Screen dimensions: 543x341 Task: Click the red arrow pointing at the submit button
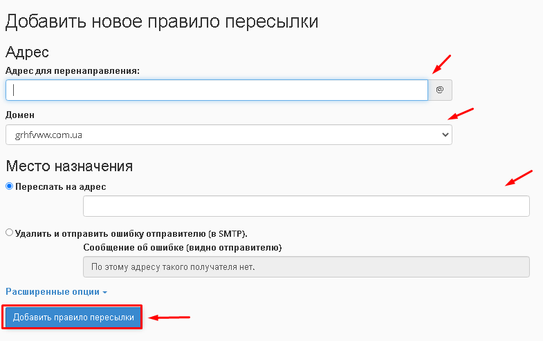point(170,318)
